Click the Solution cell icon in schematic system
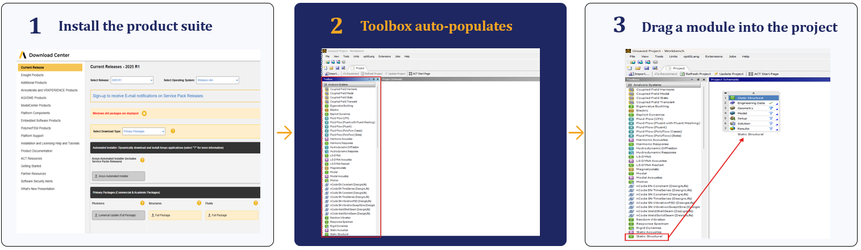 732,123
